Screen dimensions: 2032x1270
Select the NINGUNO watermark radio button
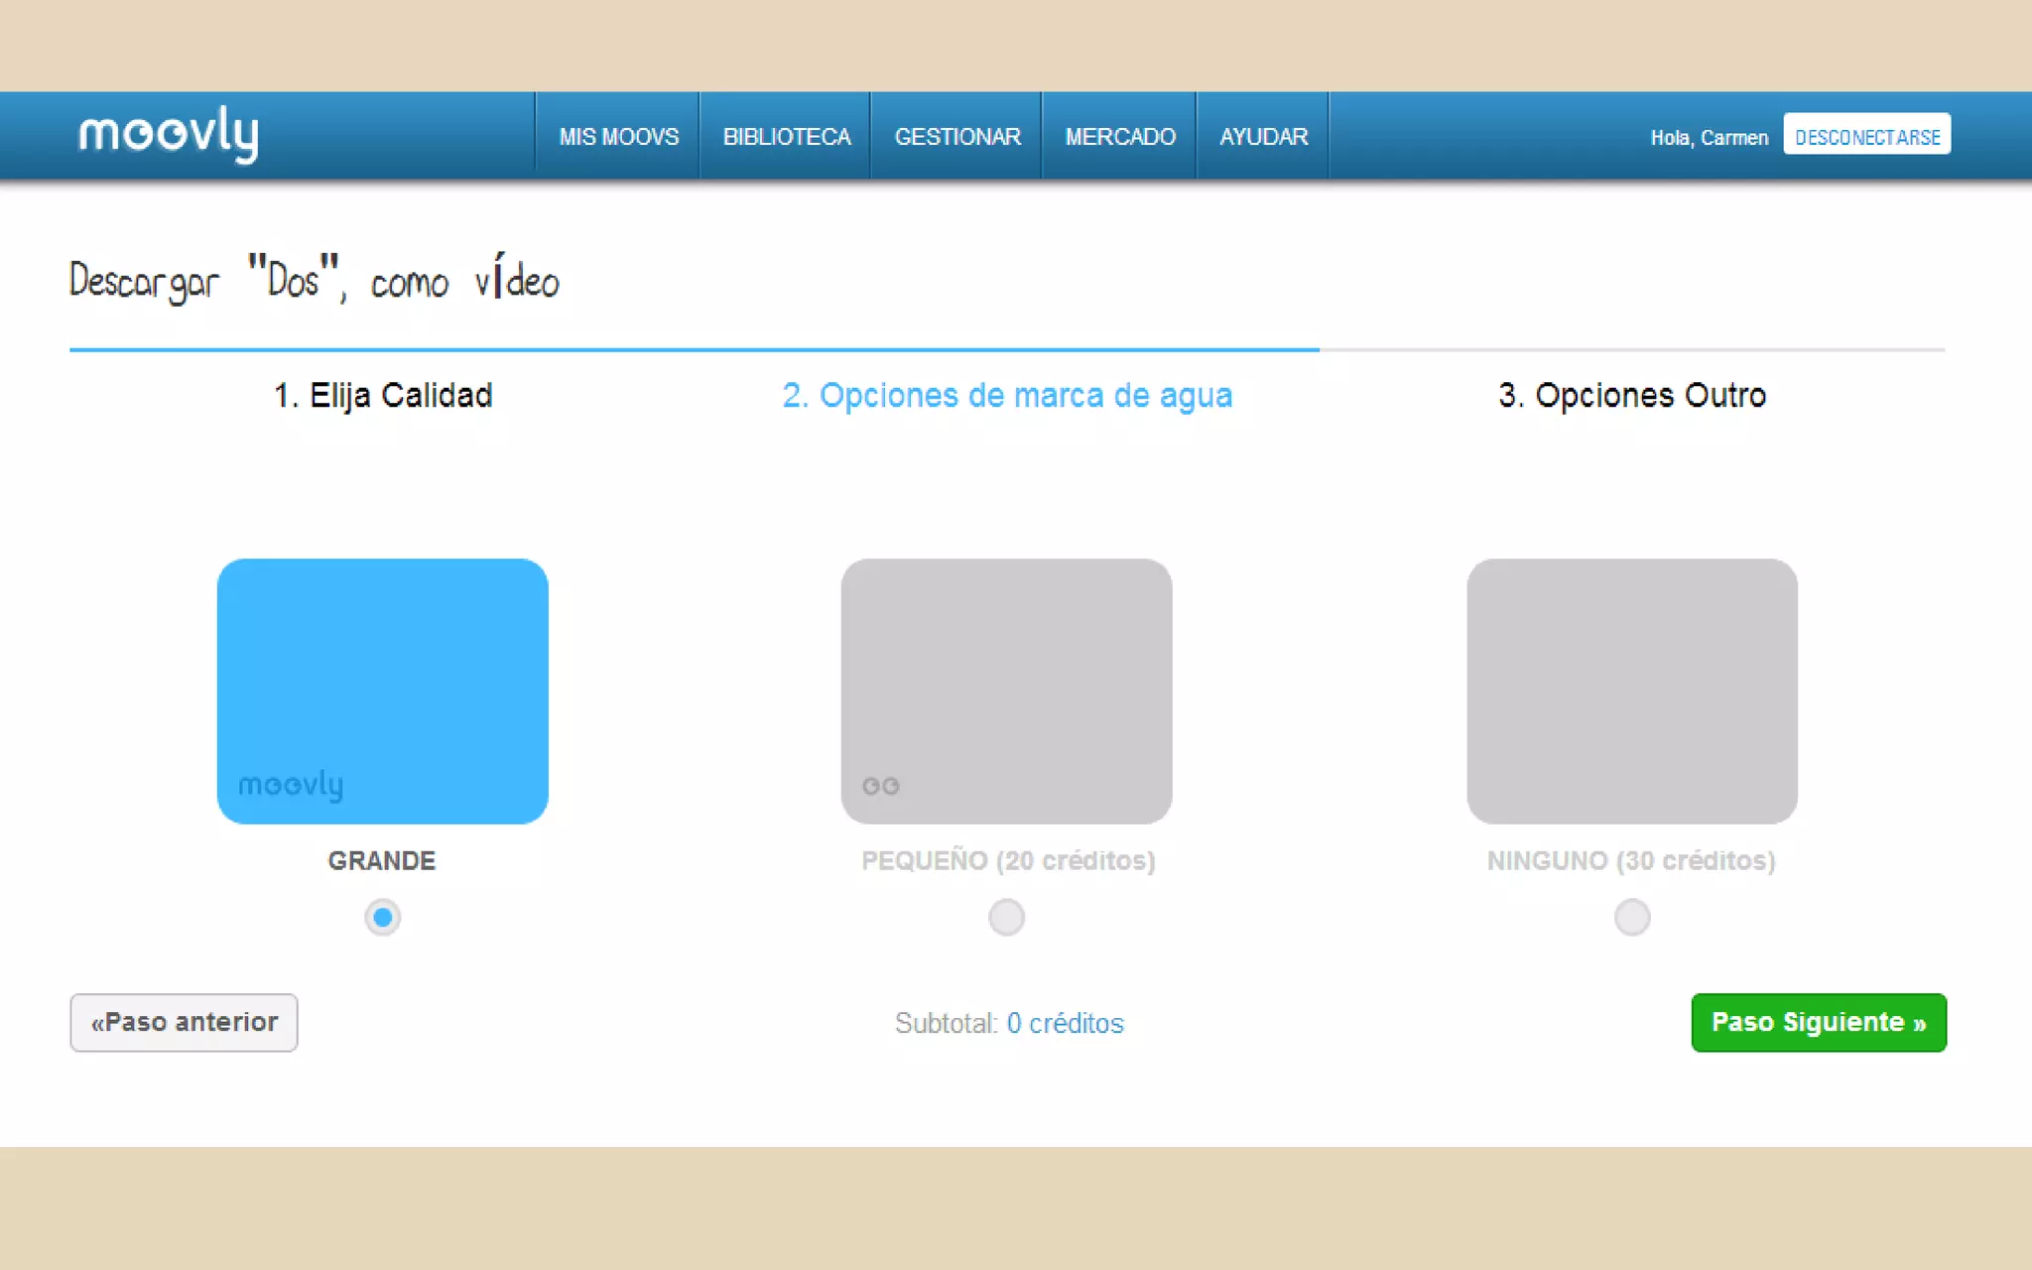click(x=1631, y=917)
